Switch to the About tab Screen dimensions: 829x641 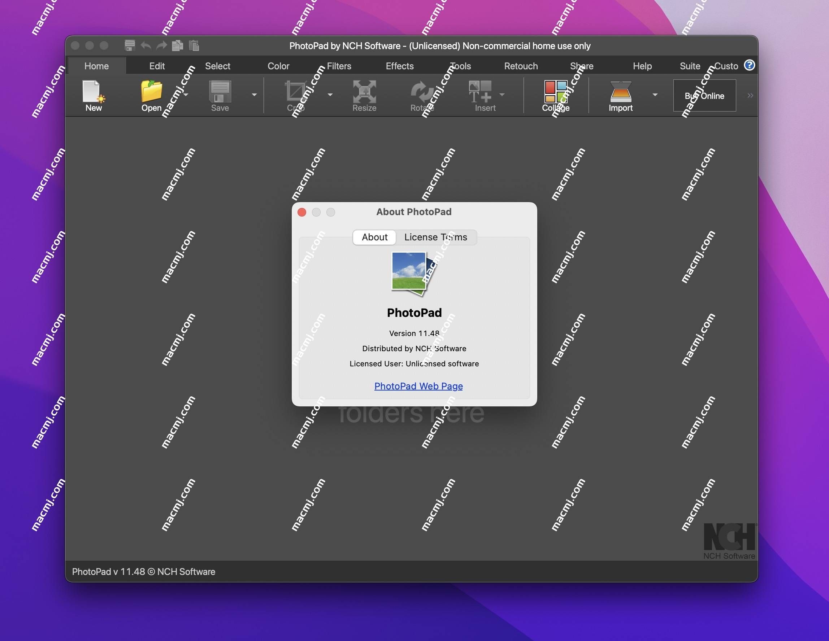tap(374, 237)
